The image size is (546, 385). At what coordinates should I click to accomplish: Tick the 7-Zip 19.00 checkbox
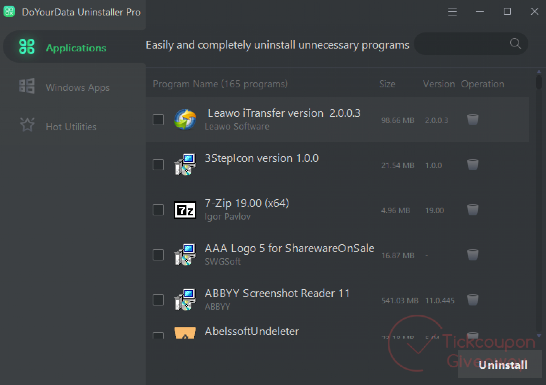[158, 210]
